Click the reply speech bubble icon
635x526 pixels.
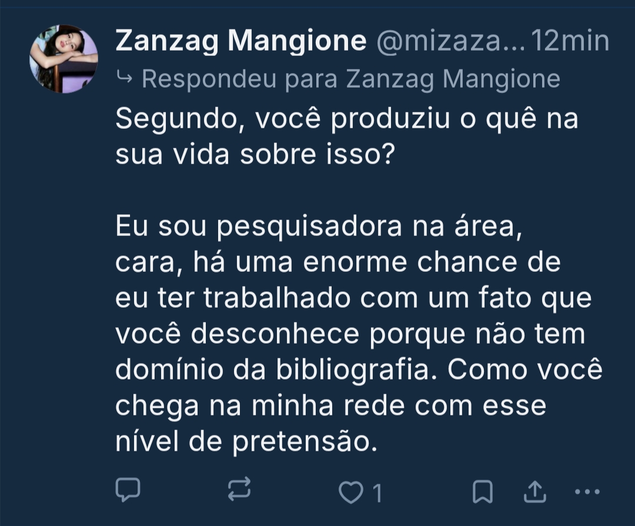click(128, 490)
